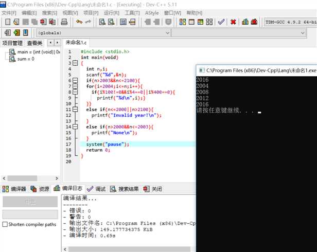Click the 关闭 bottom panel tab
Screen dimensions: 317x252
(152, 189)
